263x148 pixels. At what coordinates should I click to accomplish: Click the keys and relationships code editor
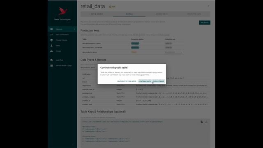click(145, 133)
